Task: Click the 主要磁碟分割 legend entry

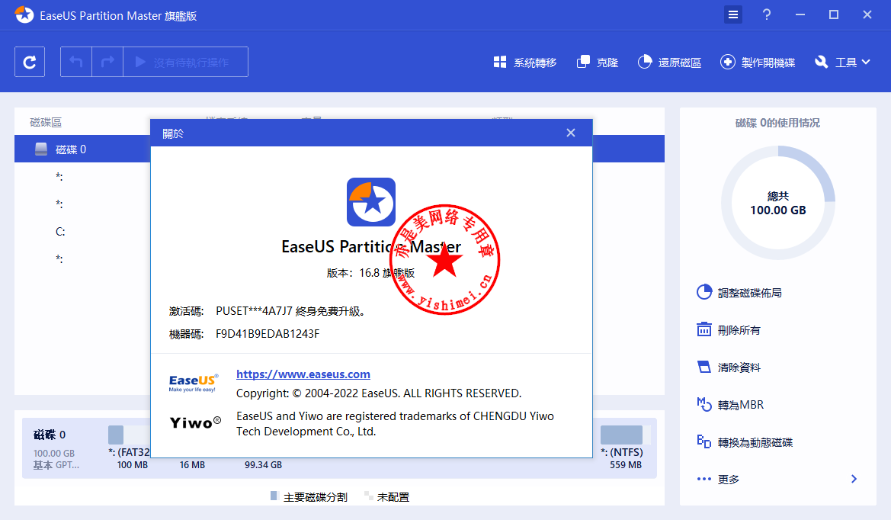Action: [x=309, y=496]
